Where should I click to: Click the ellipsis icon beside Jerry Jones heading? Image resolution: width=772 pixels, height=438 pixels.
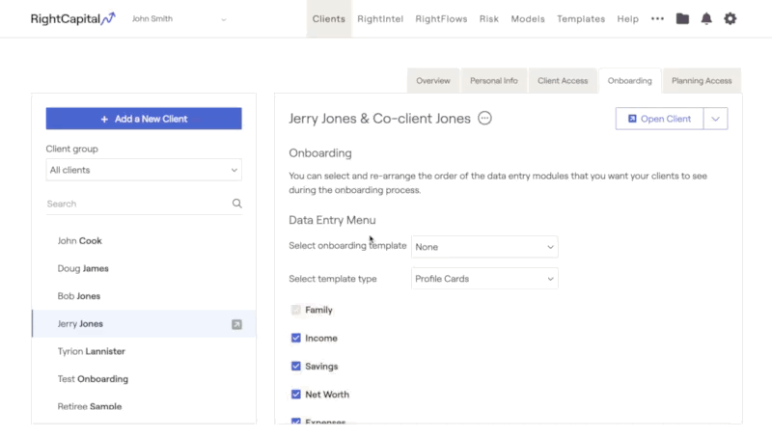point(485,119)
